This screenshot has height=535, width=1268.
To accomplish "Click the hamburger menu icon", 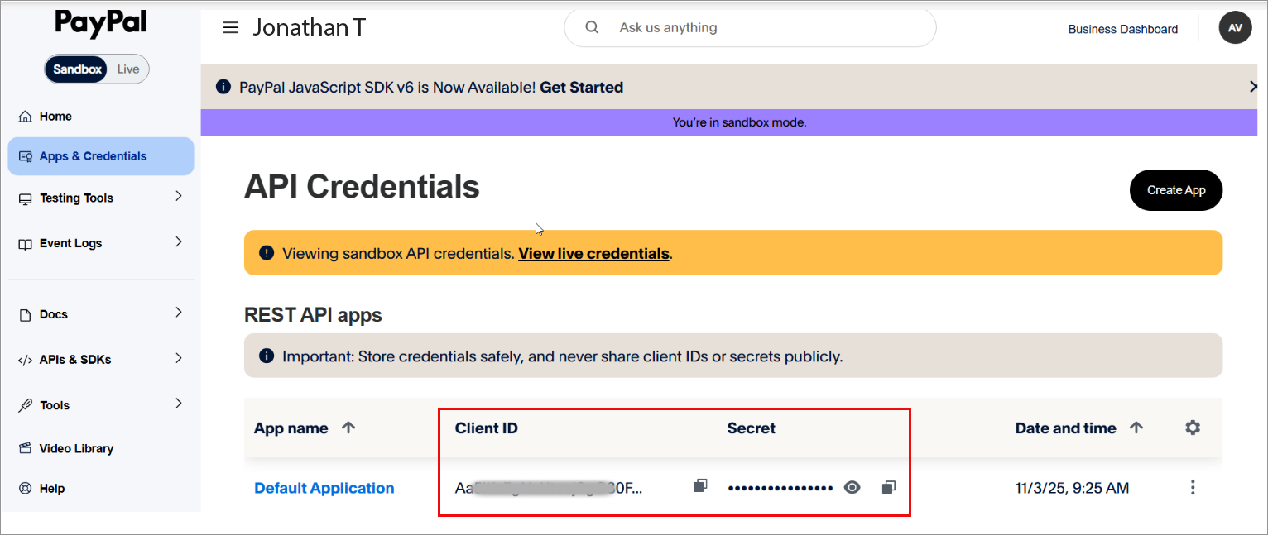I will (x=231, y=28).
